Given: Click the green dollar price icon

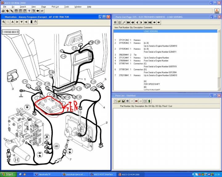Looking at the screenshot, I should click(x=149, y=101).
